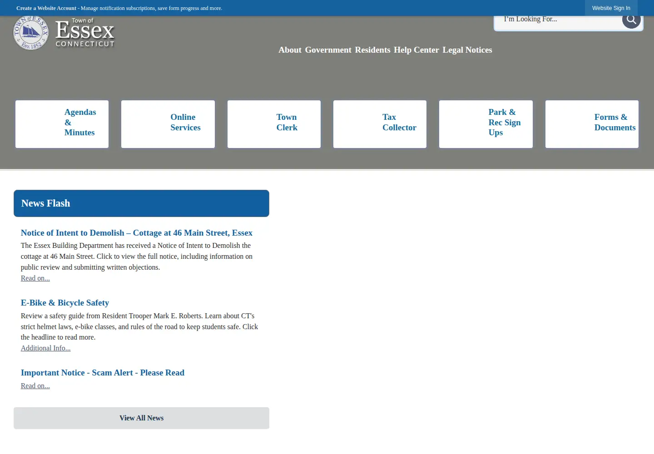Open Important Notice Scam Alert headline
654x454 pixels.
[x=103, y=373]
